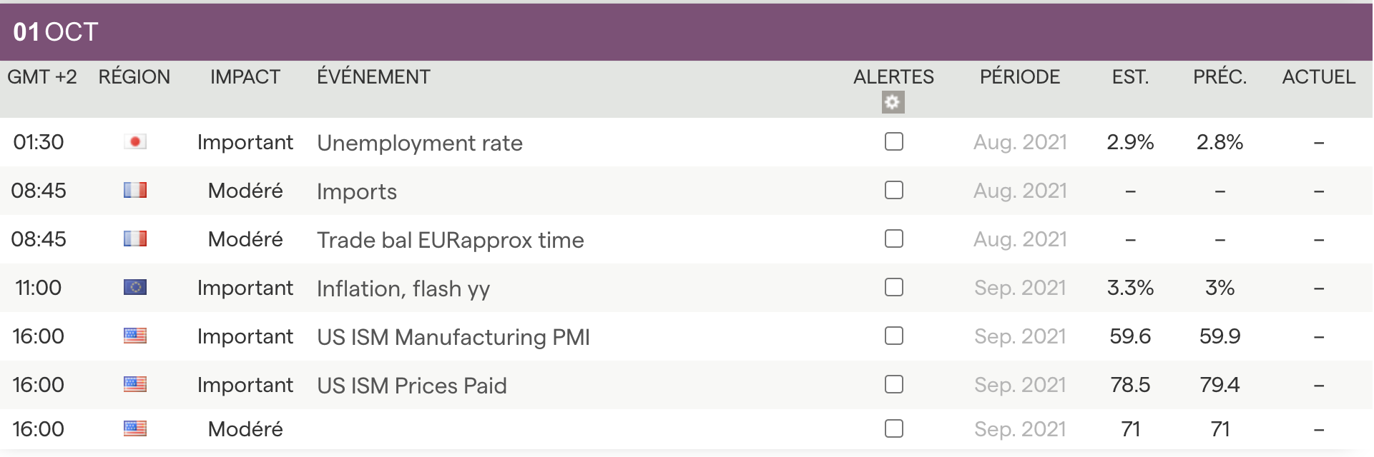Click the GMT +2 timezone header
The image size is (1374, 457).
[x=42, y=77]
